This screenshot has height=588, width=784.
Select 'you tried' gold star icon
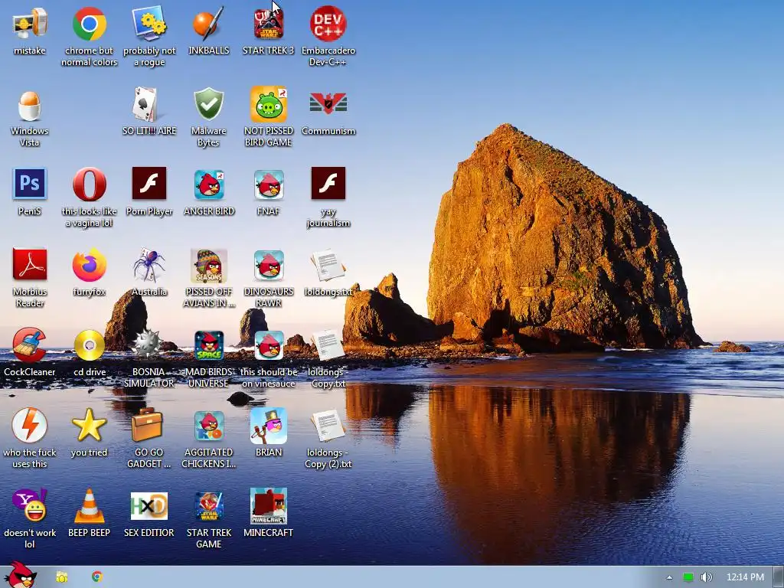tap(89, 426)
